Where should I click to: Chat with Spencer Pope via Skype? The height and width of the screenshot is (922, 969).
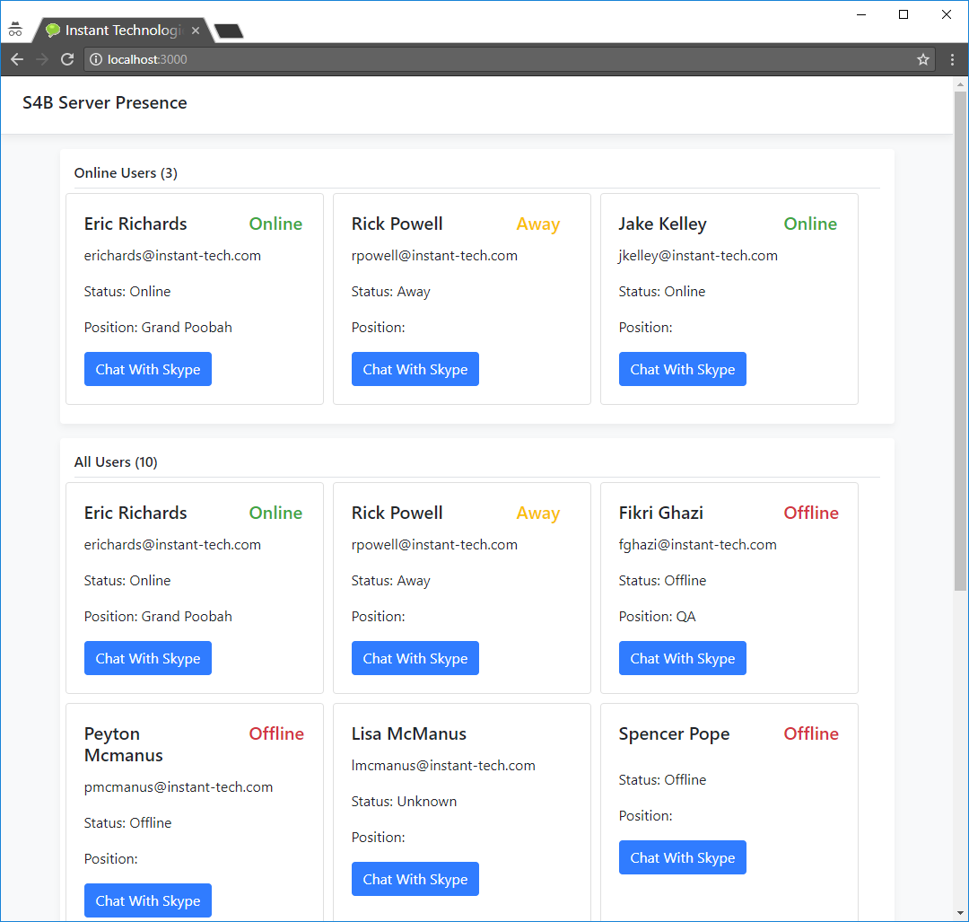click(683, 857)
